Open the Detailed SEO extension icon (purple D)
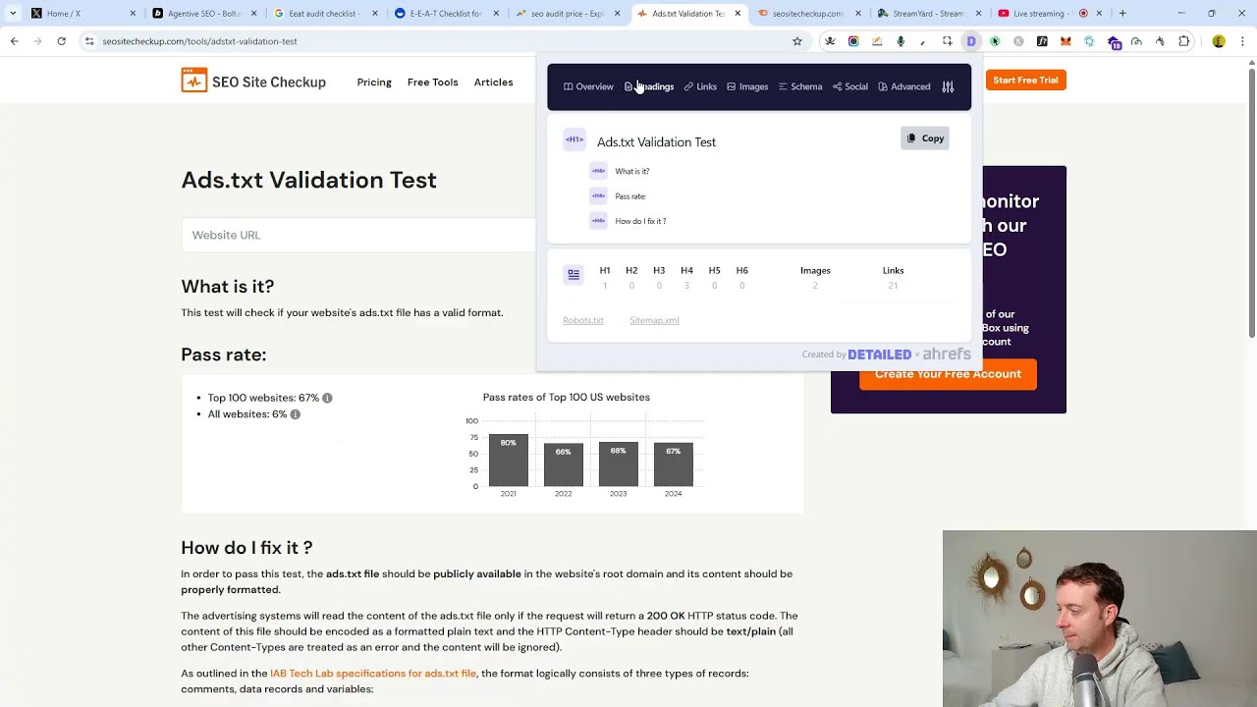The width and height of the screenshot is (1257, 707). [971, 41]
